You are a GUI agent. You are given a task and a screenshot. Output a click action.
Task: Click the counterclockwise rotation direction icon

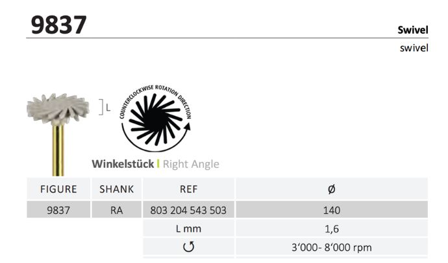click(157, 119)
